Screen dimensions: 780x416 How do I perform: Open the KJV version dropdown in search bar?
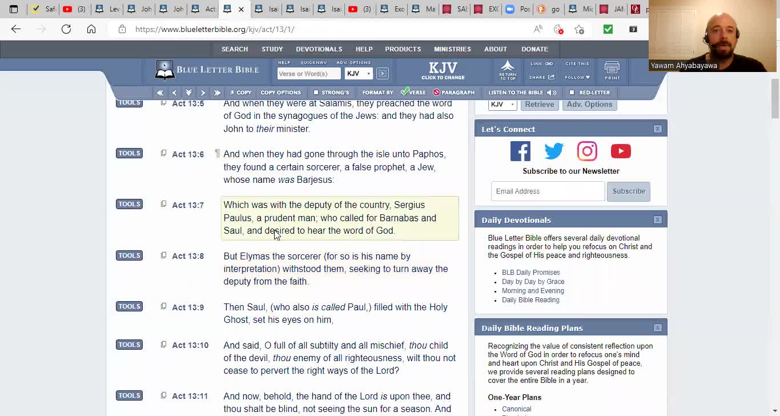[359, 73]
